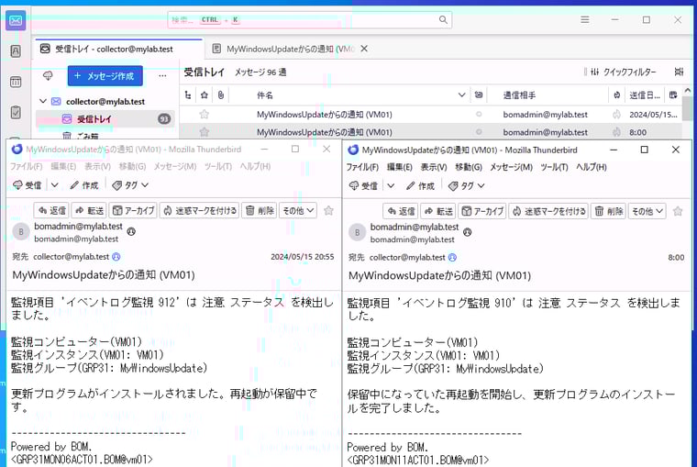
Task: Sort by thread column icon
Action: tap(188, 95)
